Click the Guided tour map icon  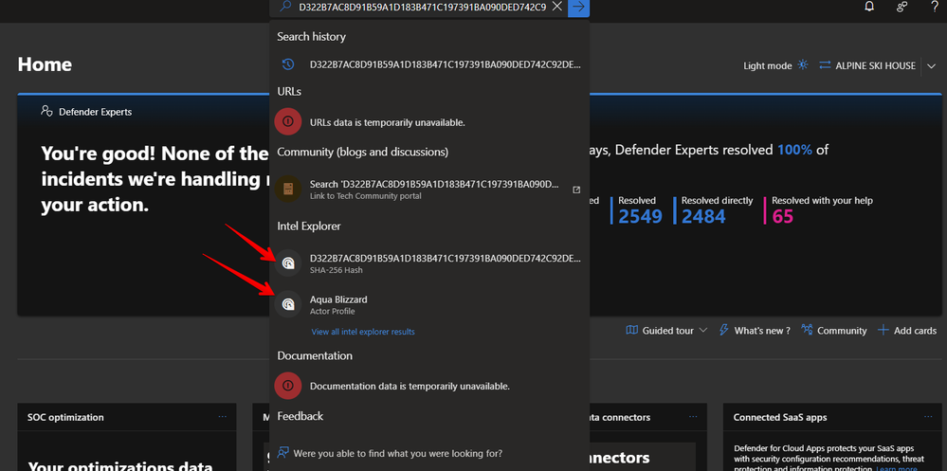coord(631,330)
